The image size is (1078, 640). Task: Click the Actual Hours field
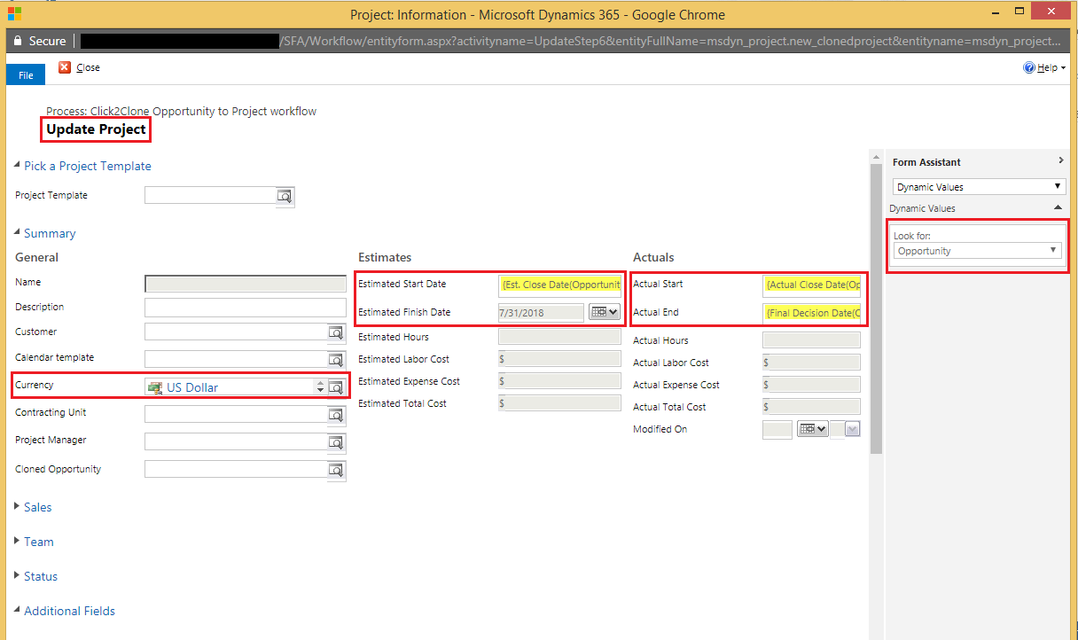coord(811,340)
